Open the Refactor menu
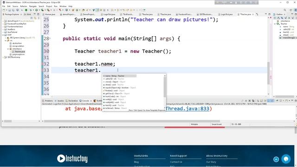This screenshot has width=297, height=167. [24, 6]
